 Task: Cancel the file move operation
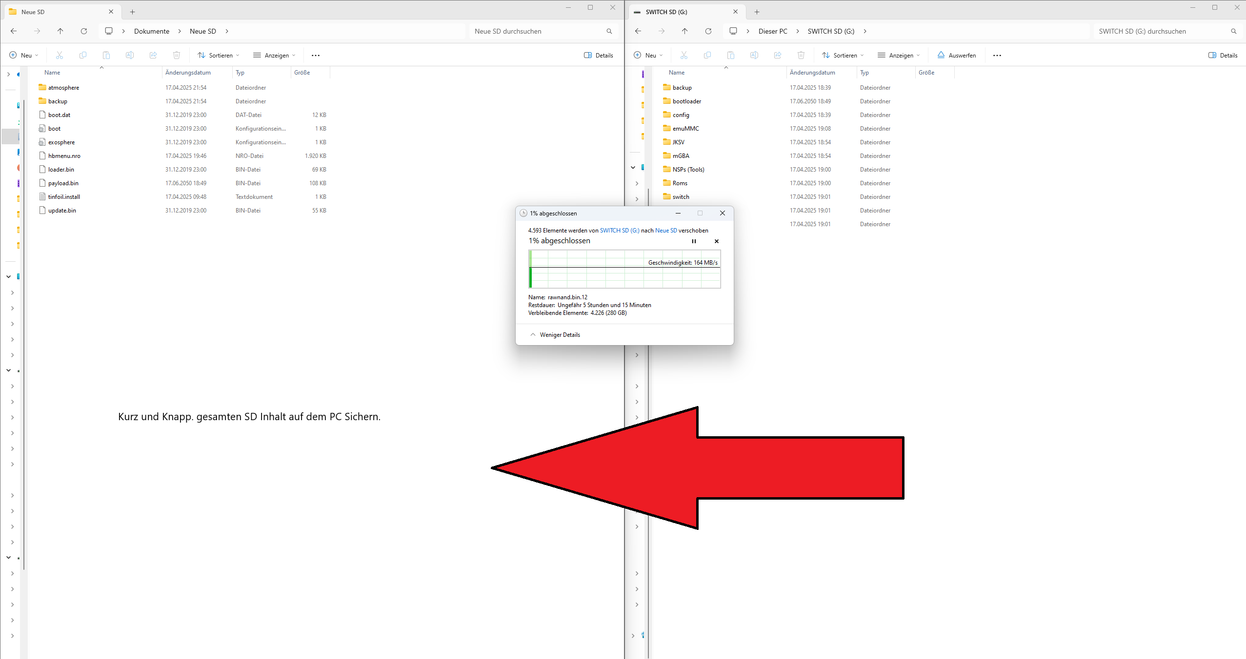[716, 241]
